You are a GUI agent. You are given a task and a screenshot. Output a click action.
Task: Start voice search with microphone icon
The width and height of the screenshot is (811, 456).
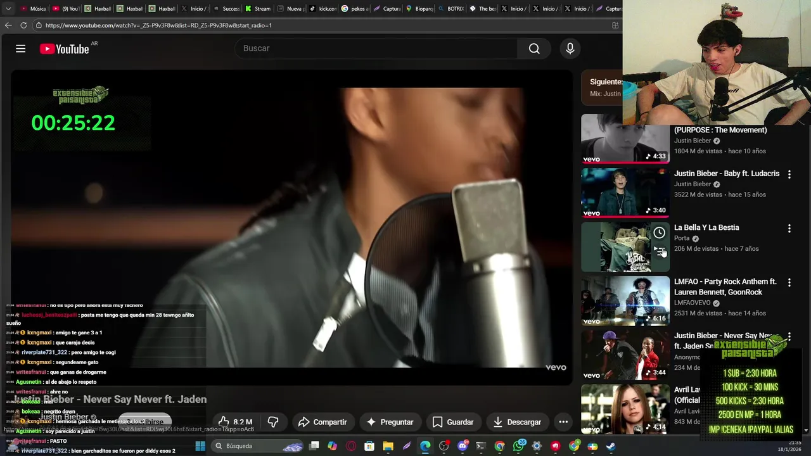pos(570,49)
